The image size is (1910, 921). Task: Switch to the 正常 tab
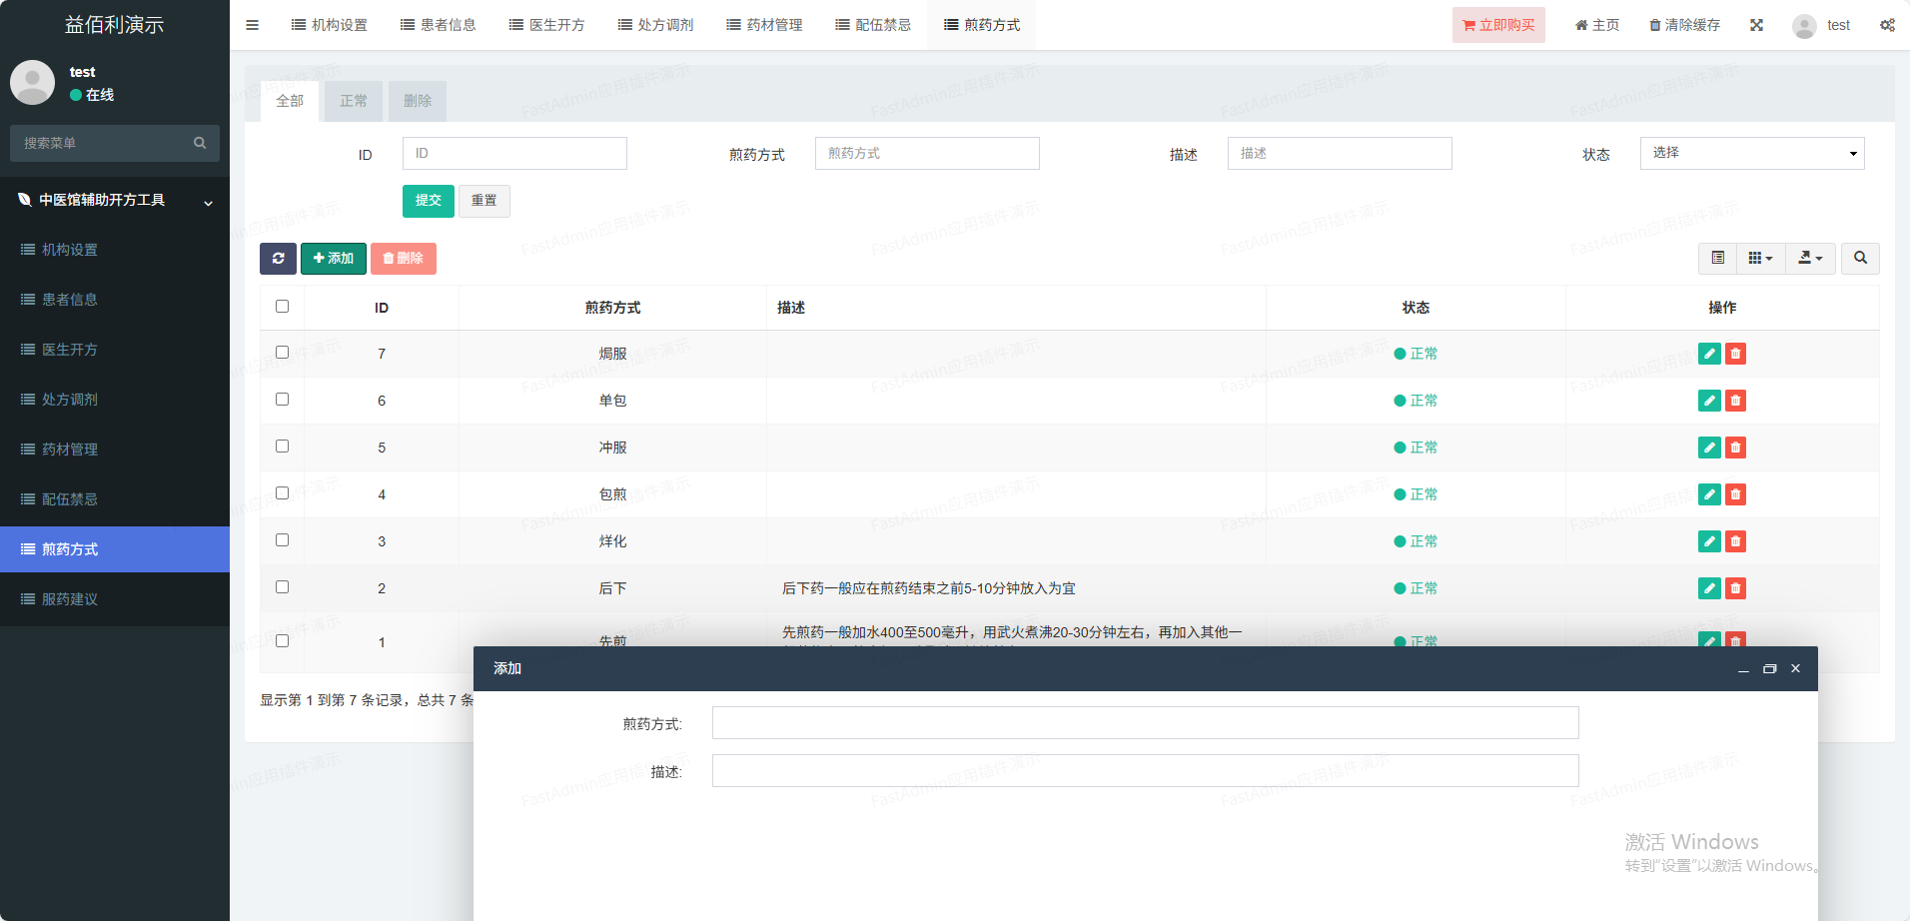click(353, 101)
